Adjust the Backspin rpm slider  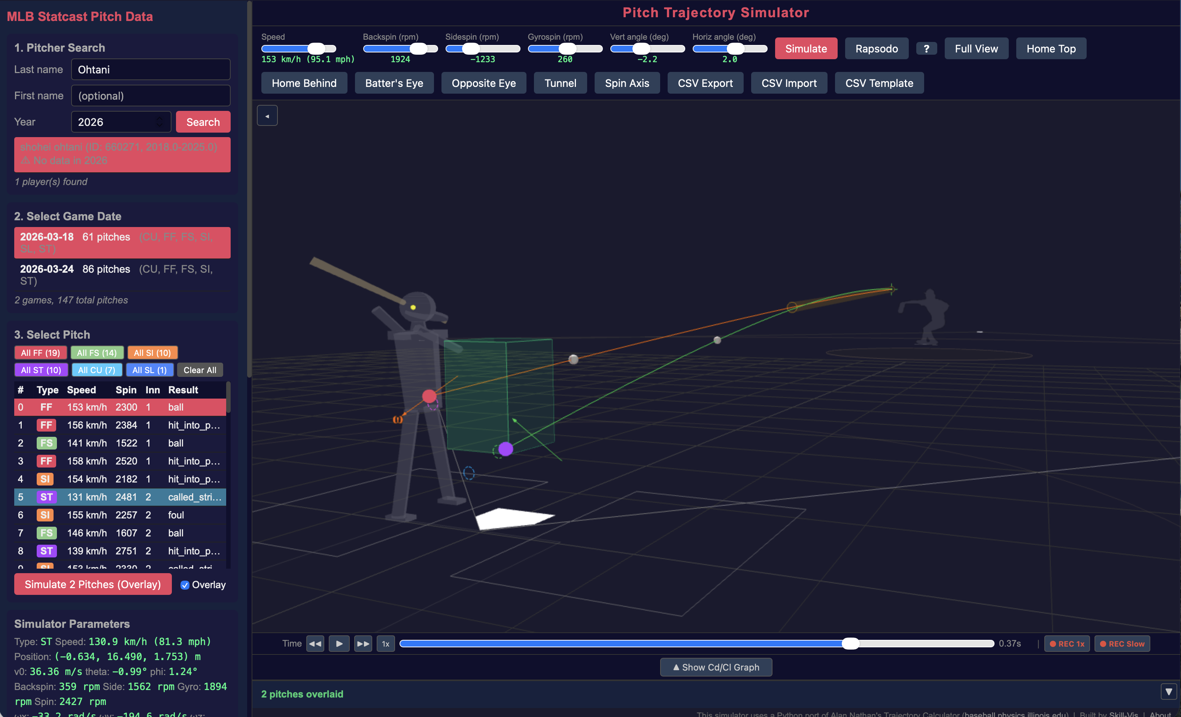tap(400, 48)
